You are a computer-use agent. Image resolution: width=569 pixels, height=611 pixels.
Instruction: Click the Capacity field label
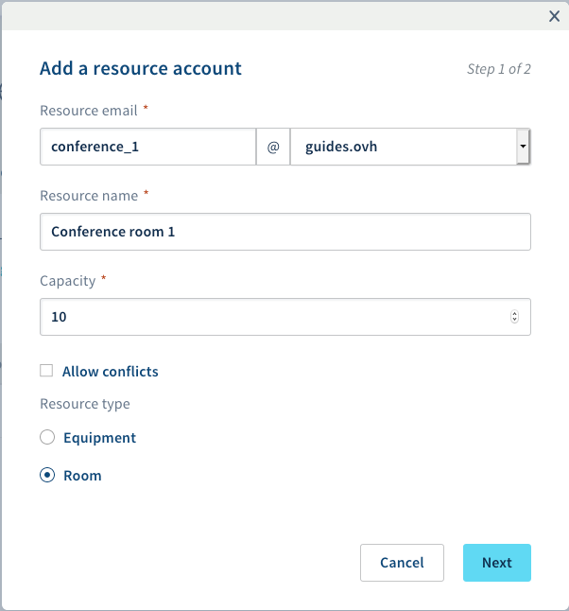coord(68,281)
